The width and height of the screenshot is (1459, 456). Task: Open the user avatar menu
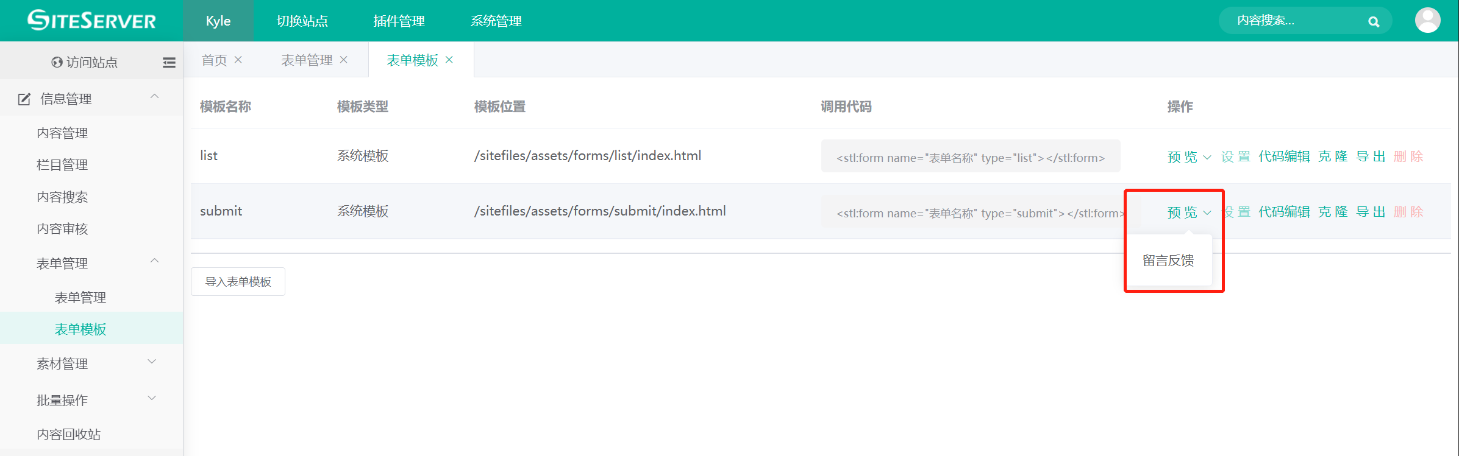pos(1427,21)
